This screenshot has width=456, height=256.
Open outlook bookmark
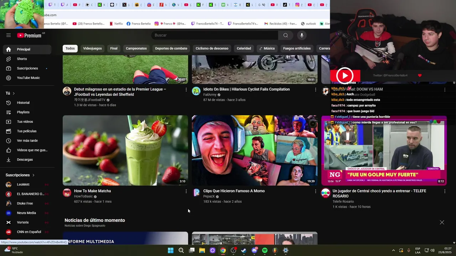point(309,24)
